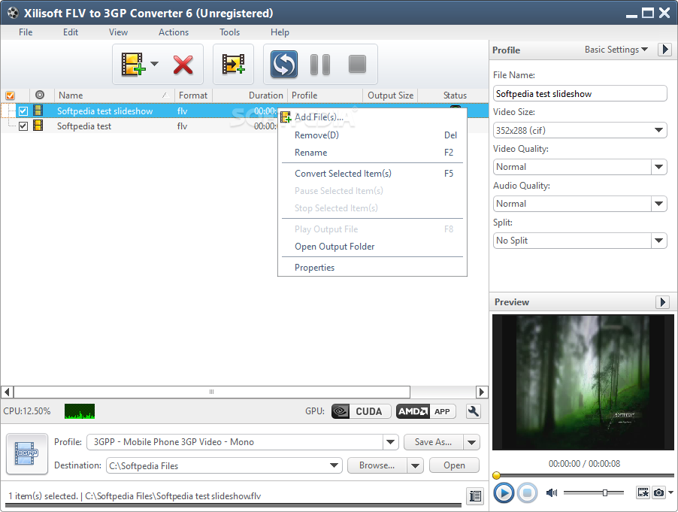The height and width of the screenshot is (512, 678).
Task: Click the Preview panel collapse arrow
Action: pos(662,301)
